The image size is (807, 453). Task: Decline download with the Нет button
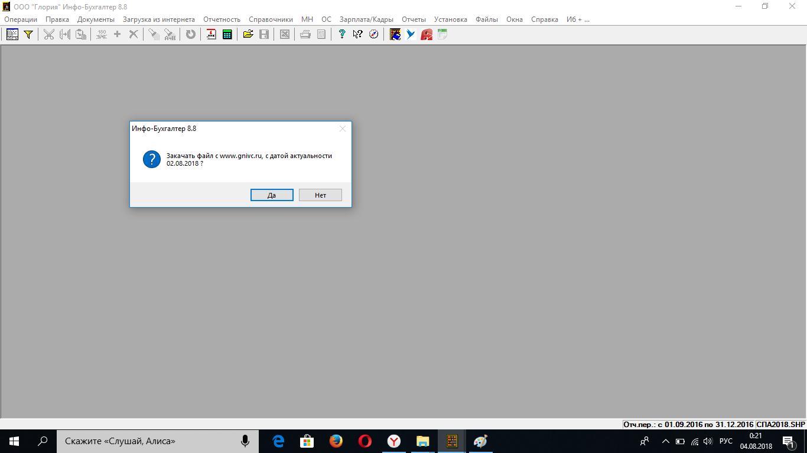click(320, 195)
